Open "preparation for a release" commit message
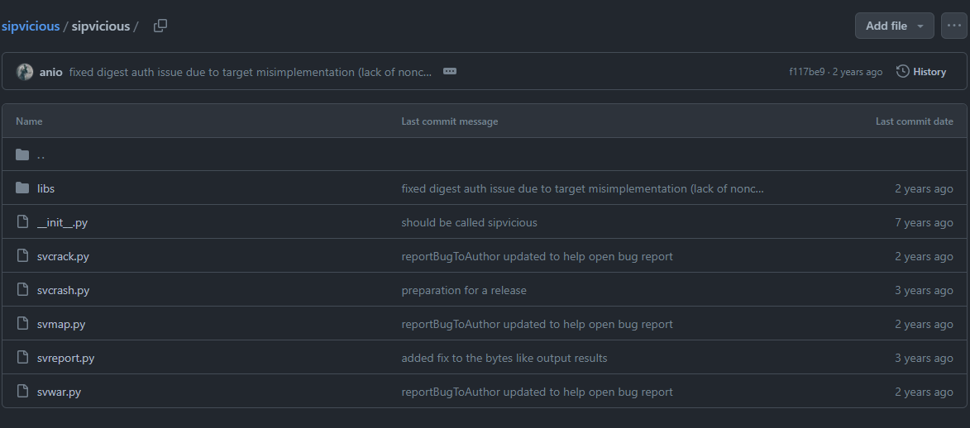Image resolution: width=970 pixels, height=428 pixels. point(463,290)
